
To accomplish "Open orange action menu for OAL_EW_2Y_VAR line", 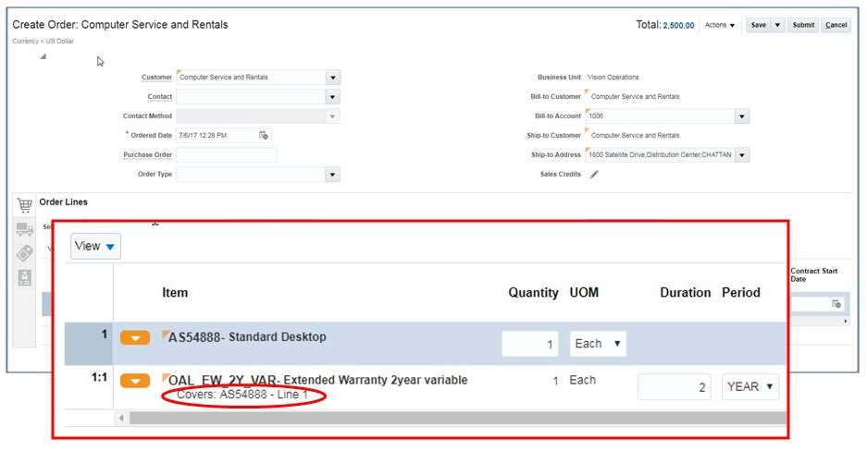I will 135,381.
